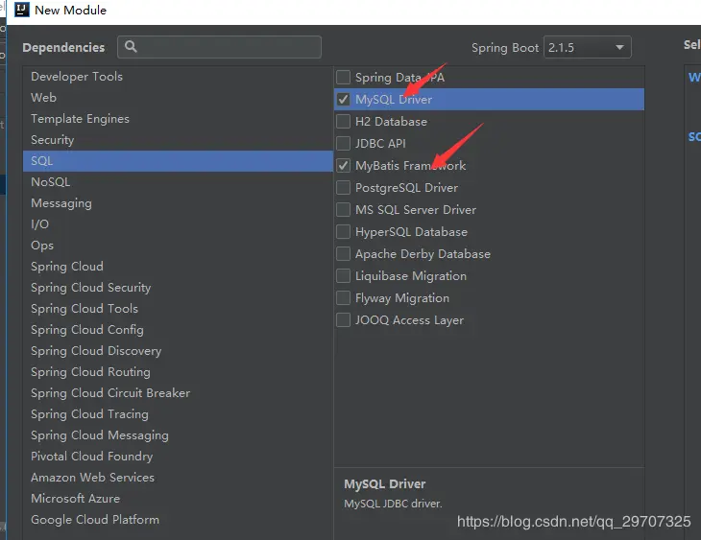Screen dimensions: 701x540
Task: Select the H2 Database label
Action: click(x=391, y=122)
